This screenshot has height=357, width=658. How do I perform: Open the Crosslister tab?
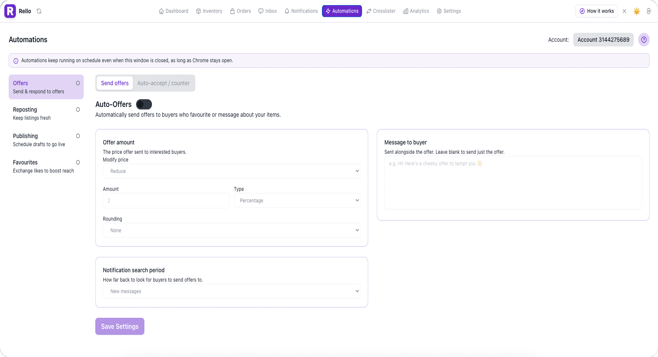(381, 11)
